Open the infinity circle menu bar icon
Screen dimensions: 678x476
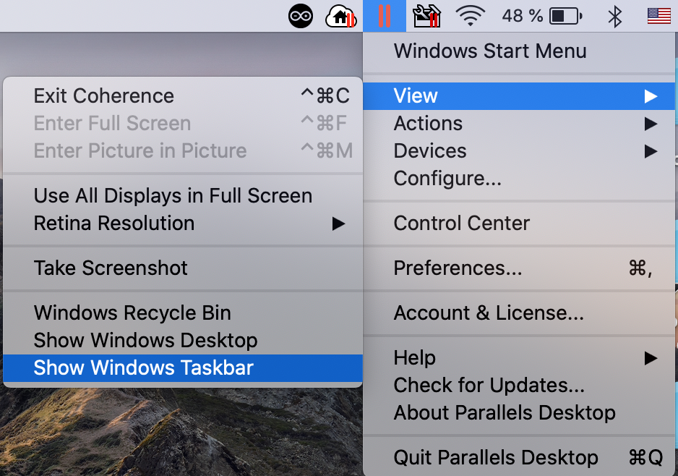click(x=301, y=16)
